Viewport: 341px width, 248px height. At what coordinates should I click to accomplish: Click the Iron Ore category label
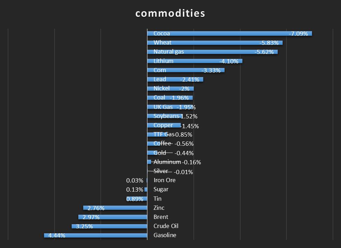(164, 180)
